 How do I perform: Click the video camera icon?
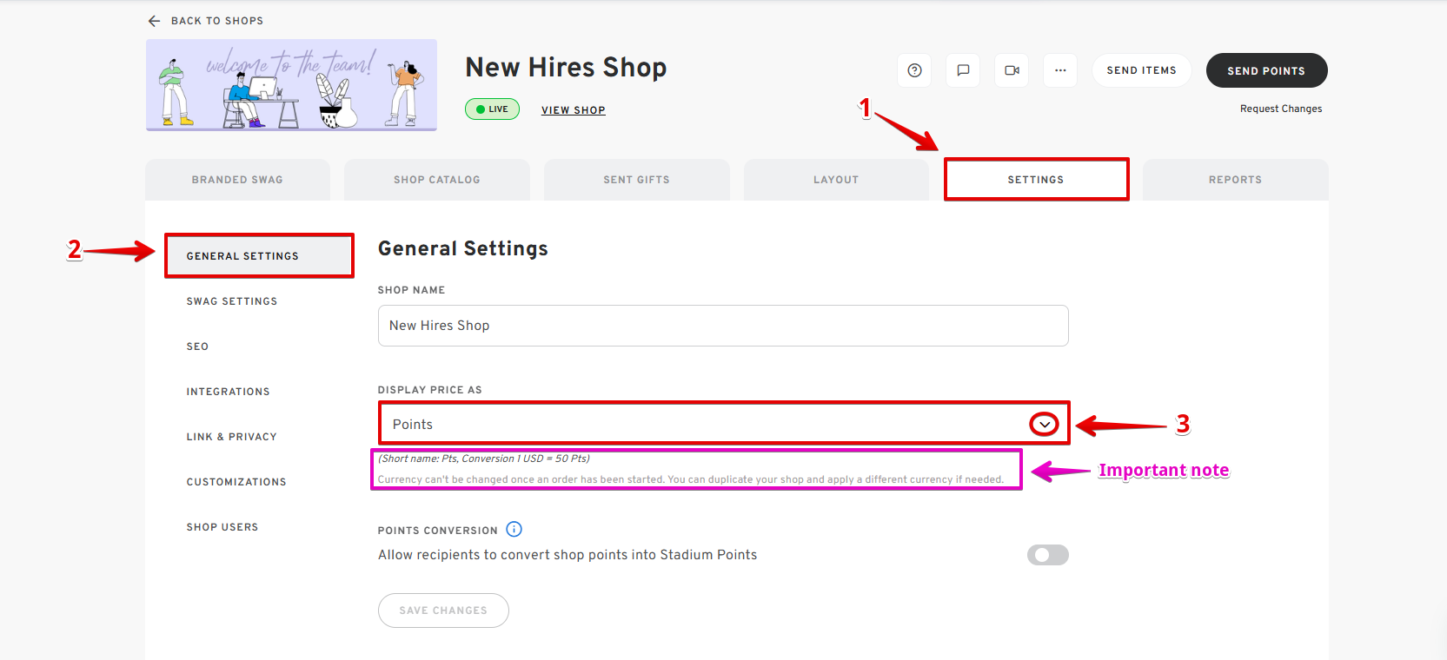click(x=1012, y=70)
